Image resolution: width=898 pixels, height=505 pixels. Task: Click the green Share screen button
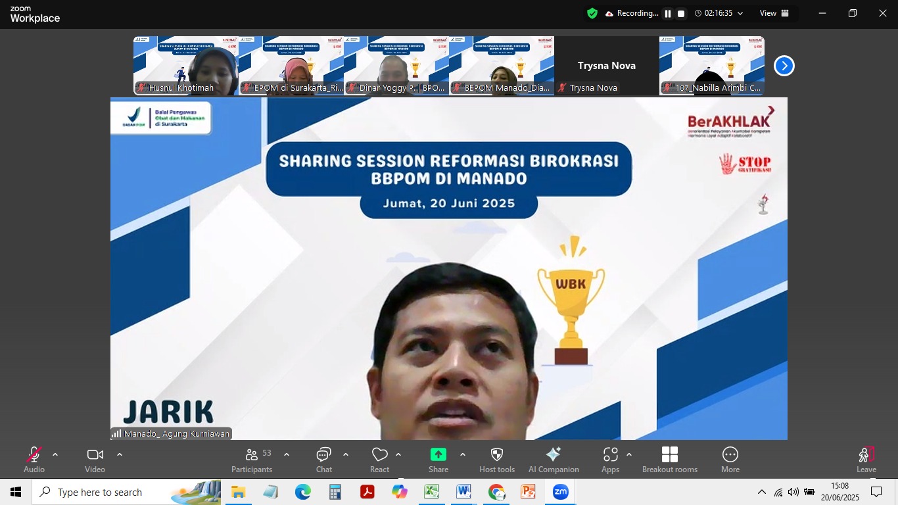(438, 455)
